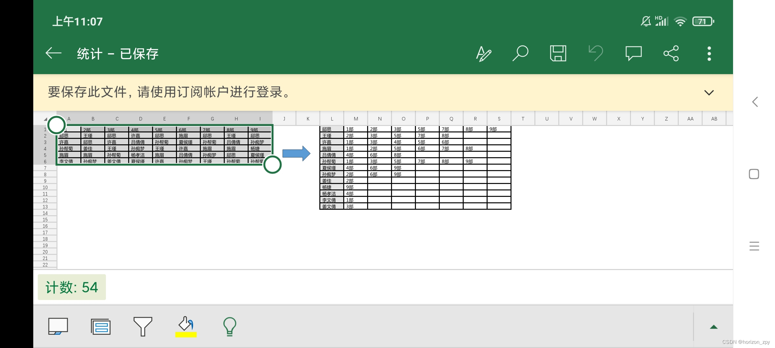Select the 6部 header cell in column F

coord(188,130)
